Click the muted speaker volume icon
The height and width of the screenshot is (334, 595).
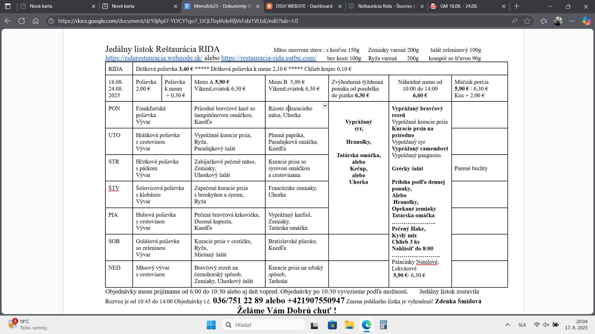pos(546,325)
